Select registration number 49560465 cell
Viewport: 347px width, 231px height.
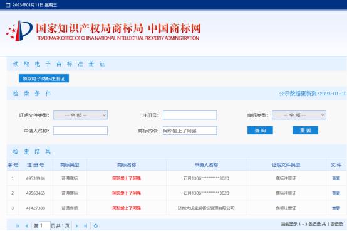[36, 193]
